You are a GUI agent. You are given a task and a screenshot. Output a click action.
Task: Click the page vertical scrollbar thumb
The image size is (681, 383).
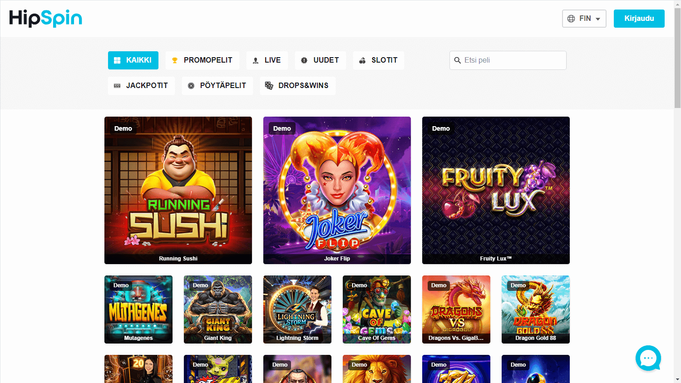(x=677, y=58)
